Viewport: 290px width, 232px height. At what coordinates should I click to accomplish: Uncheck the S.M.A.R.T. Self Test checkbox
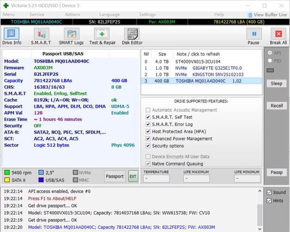pos(148,117)
